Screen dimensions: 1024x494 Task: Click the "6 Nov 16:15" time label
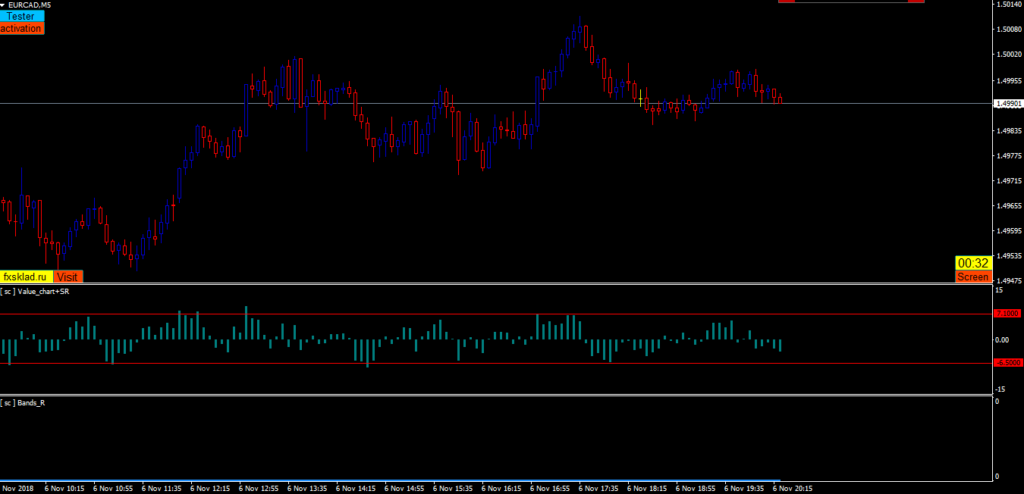coord(501,489)
